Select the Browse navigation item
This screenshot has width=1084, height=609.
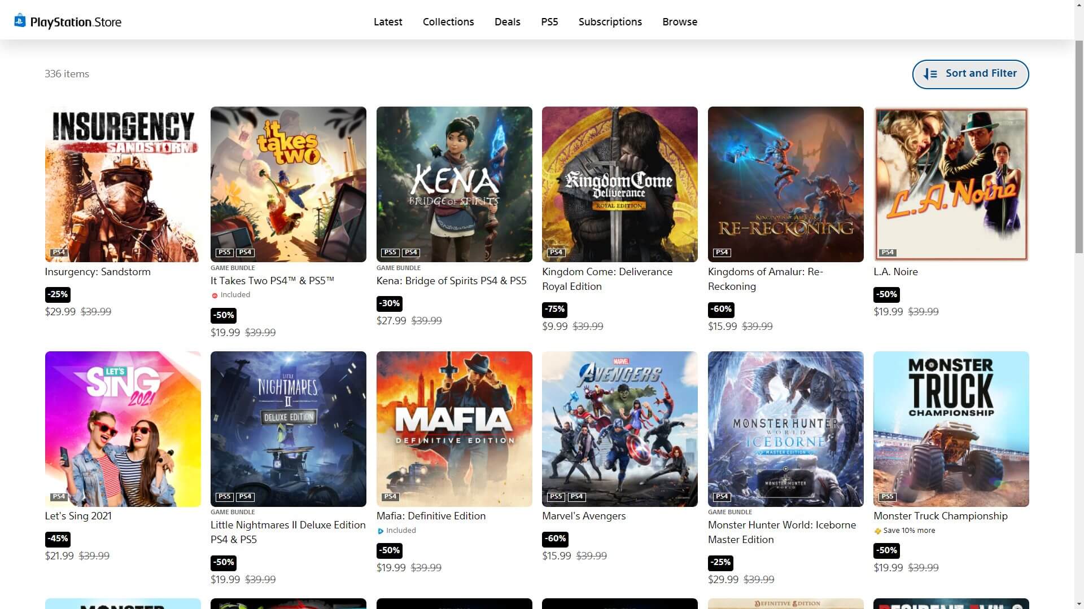680,22
